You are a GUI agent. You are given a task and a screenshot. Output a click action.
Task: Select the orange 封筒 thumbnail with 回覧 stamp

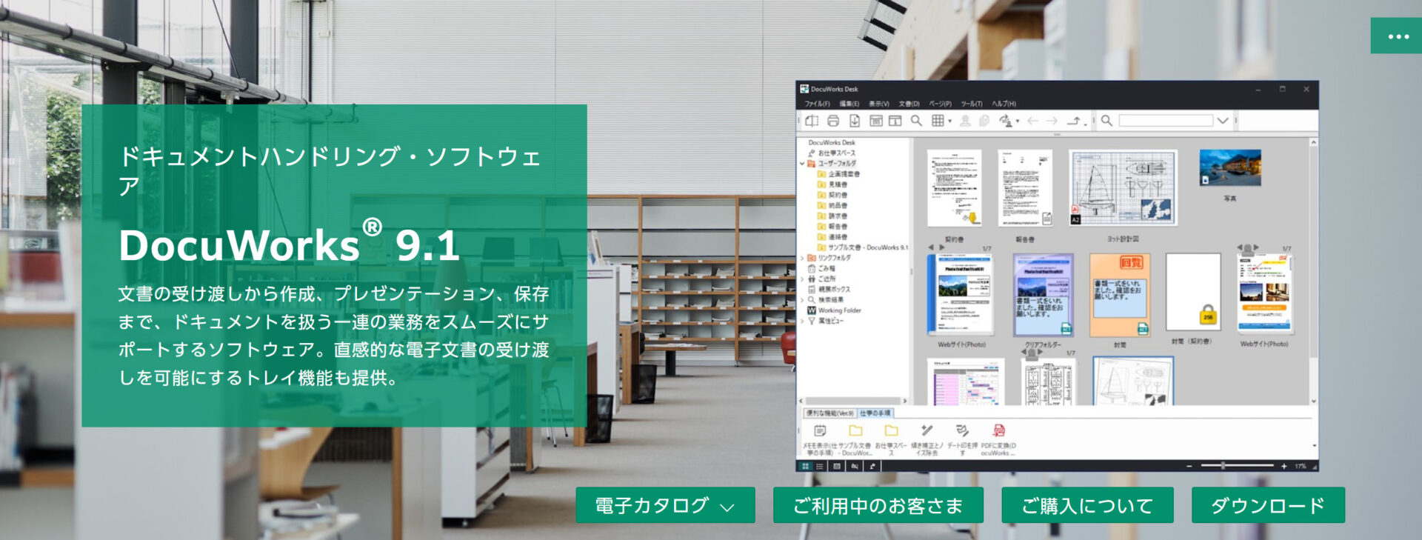click(1119, 295)
